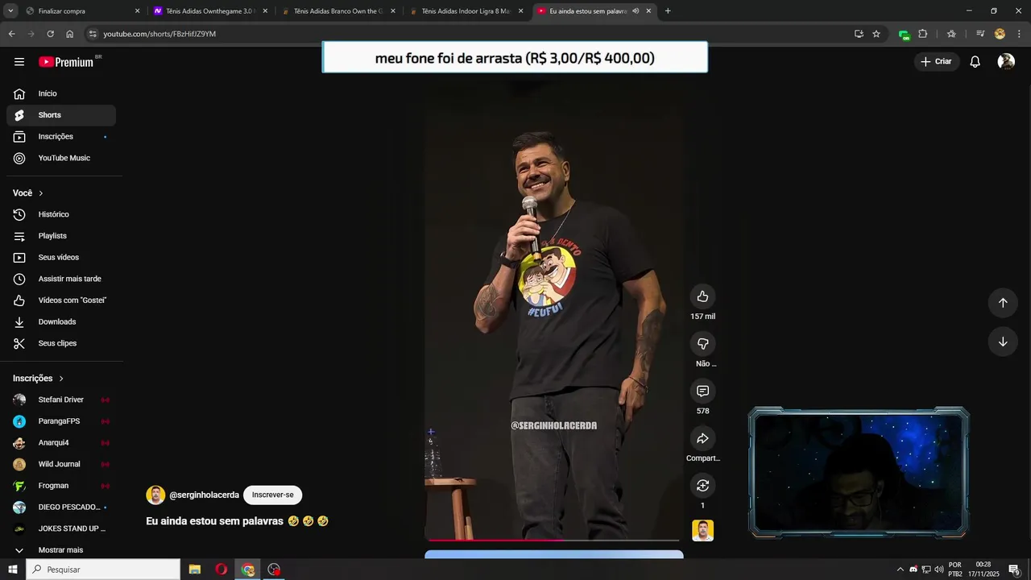1031x580 pixels.
Task: Mute the tab via speaker icon
Action: pos(636,11)
